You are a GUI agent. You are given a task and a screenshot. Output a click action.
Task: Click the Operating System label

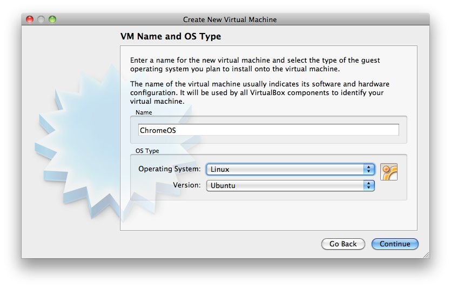click(x=169, y=169)
